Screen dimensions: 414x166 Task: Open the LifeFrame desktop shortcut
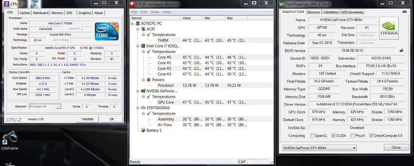[10, 142]
